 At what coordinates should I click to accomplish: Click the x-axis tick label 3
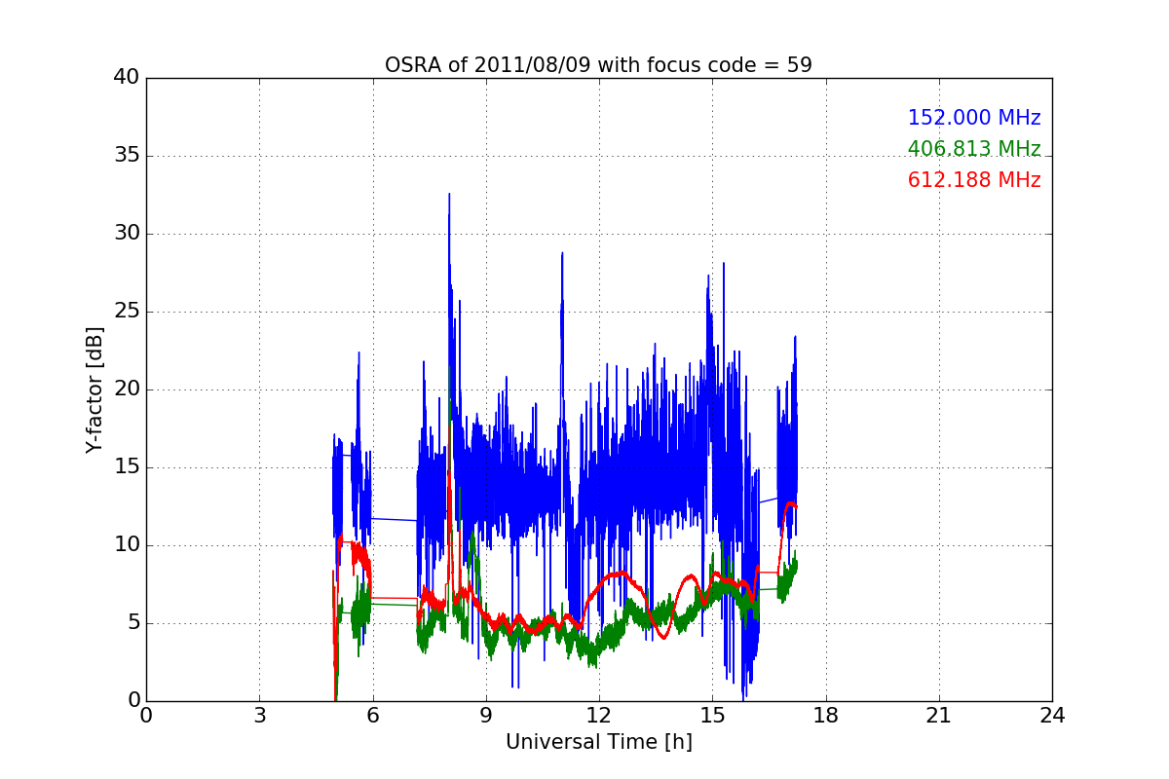pos(259,716)
